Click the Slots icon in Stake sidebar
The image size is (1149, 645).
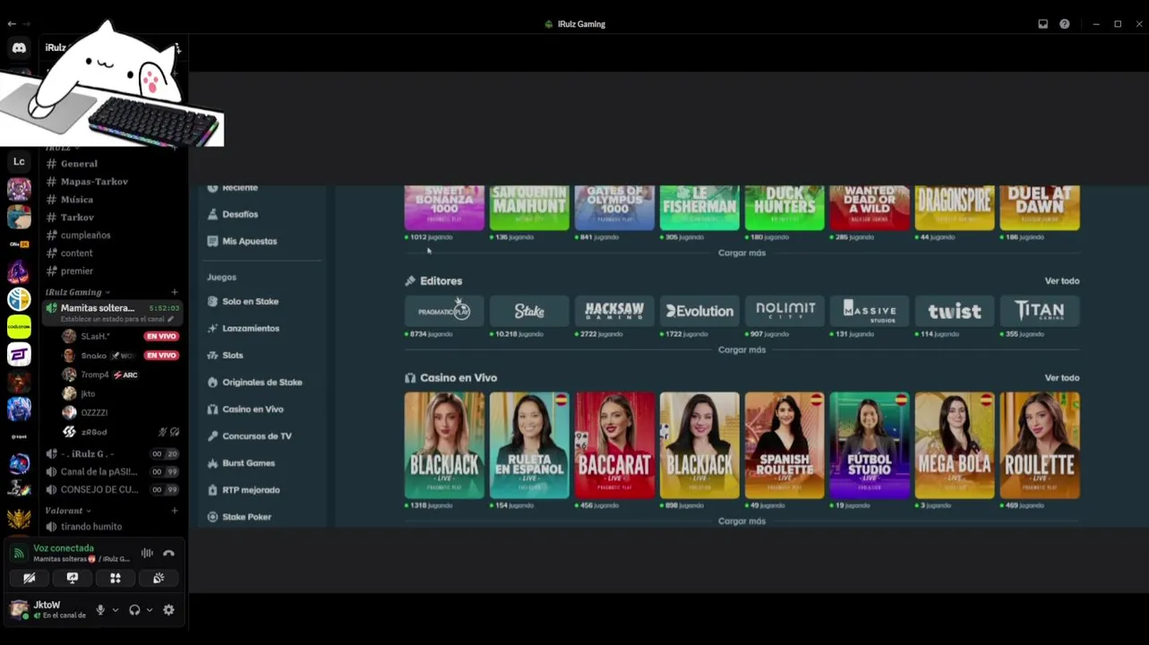point(213,356)
